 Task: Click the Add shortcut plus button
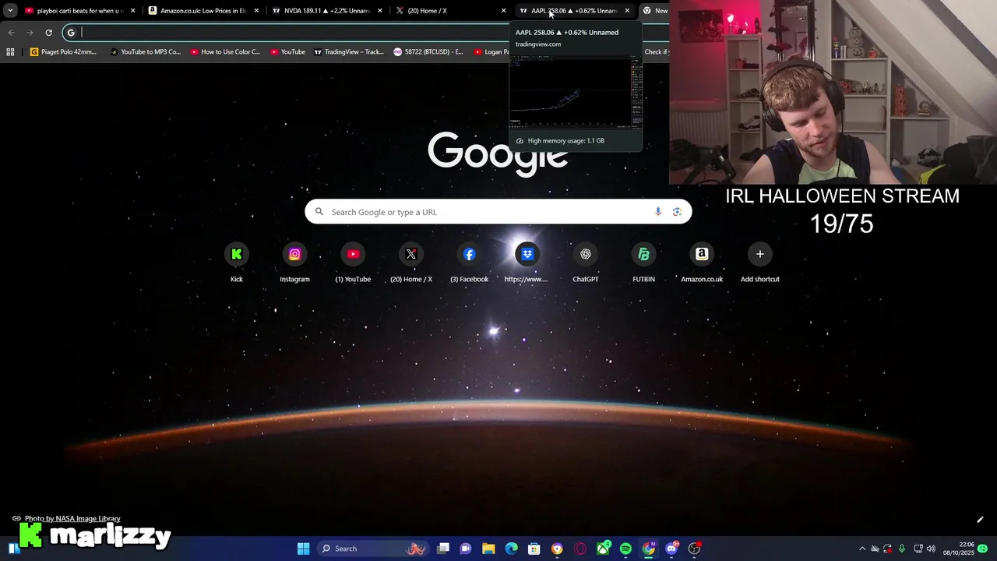(x=760, y=254)
